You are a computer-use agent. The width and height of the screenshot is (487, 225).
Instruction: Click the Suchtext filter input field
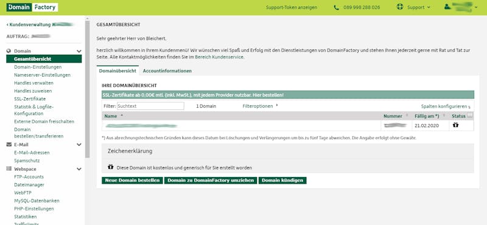coord(150,106)
